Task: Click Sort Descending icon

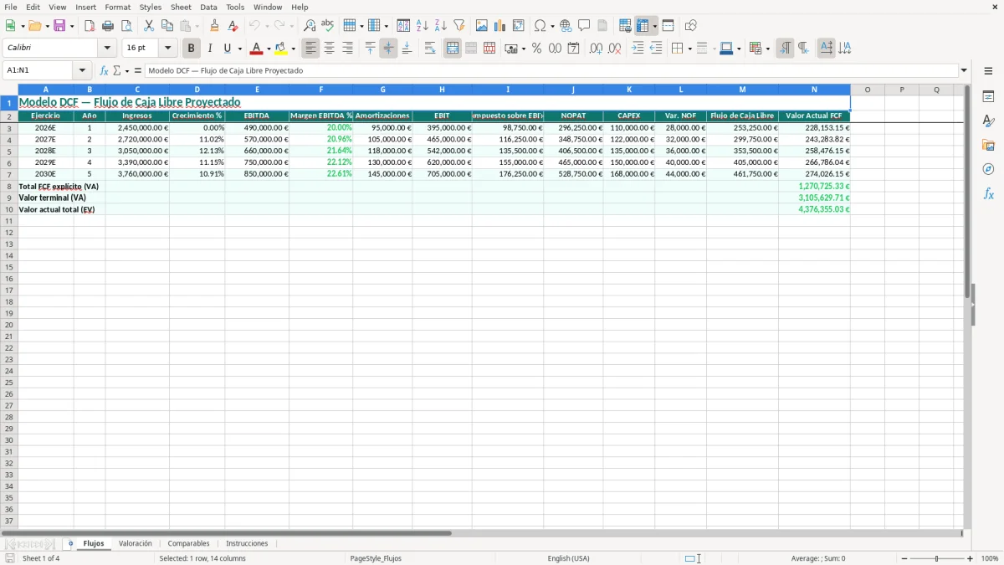Action: (441, 26)
